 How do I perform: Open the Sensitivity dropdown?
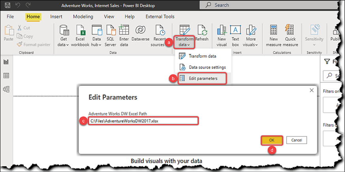point(314,35)
